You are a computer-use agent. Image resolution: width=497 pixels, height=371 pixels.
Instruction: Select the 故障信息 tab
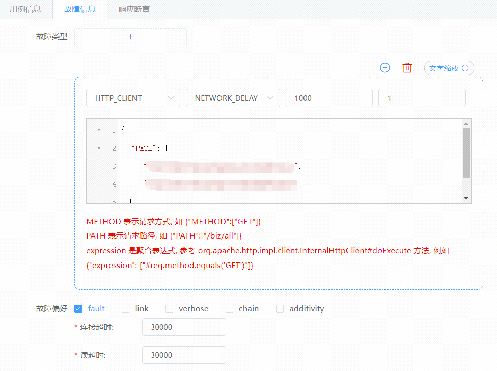(x=80, y=9)
